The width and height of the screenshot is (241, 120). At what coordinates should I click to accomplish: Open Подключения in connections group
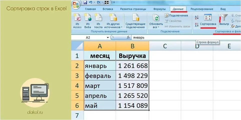click(x=176, y=16)
